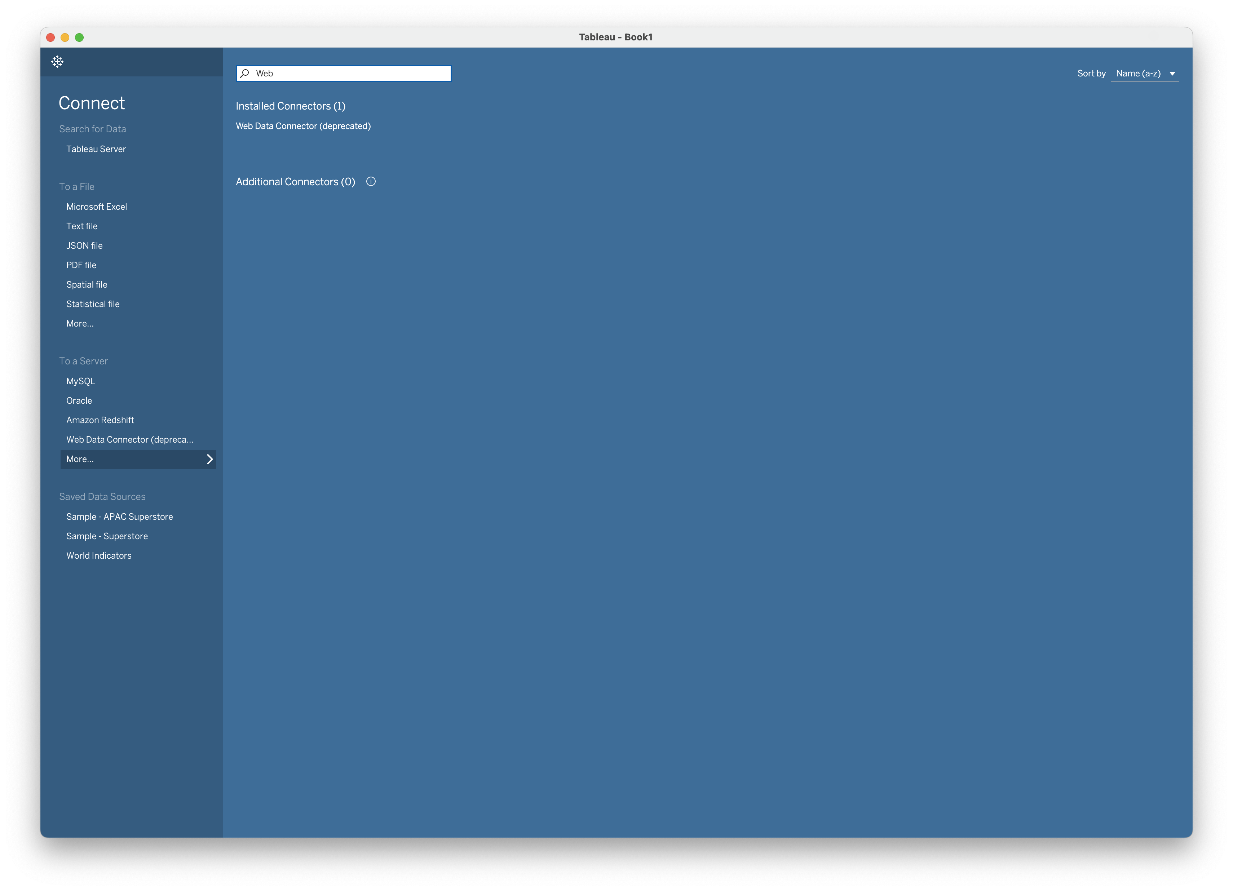Click the search magnifier icon
The width and height of the screenshot is (1233, 891).
[245, 73]
